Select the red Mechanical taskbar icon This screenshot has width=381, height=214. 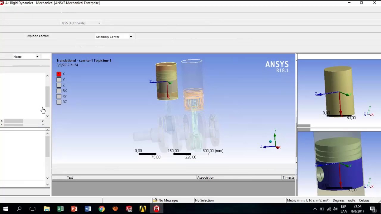click(x=157, y=209)
